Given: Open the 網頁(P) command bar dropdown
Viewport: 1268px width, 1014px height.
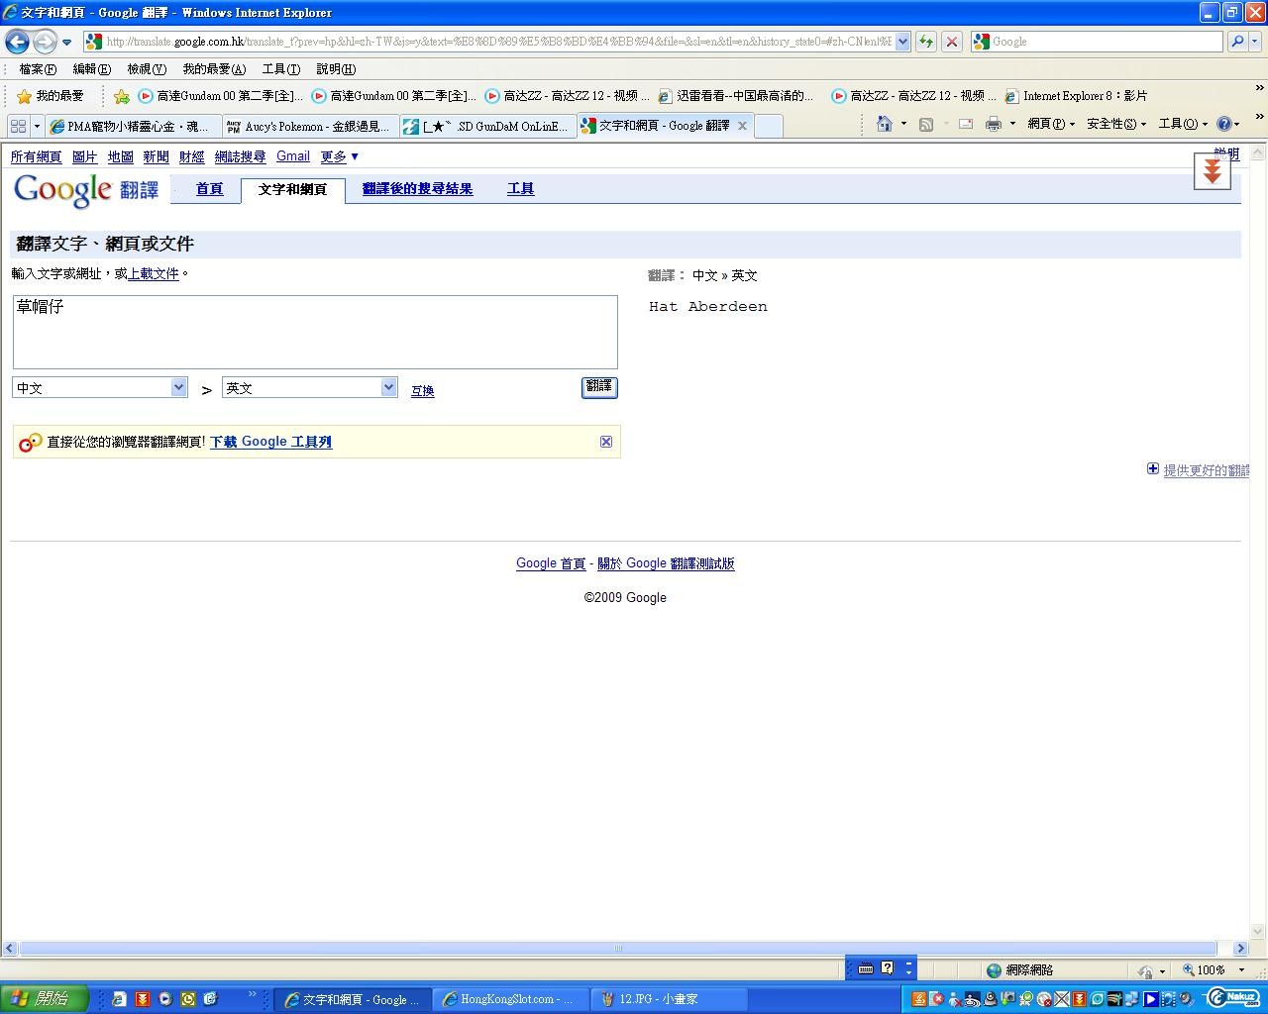Looking at the screenshot, I should click(1051, 124).
